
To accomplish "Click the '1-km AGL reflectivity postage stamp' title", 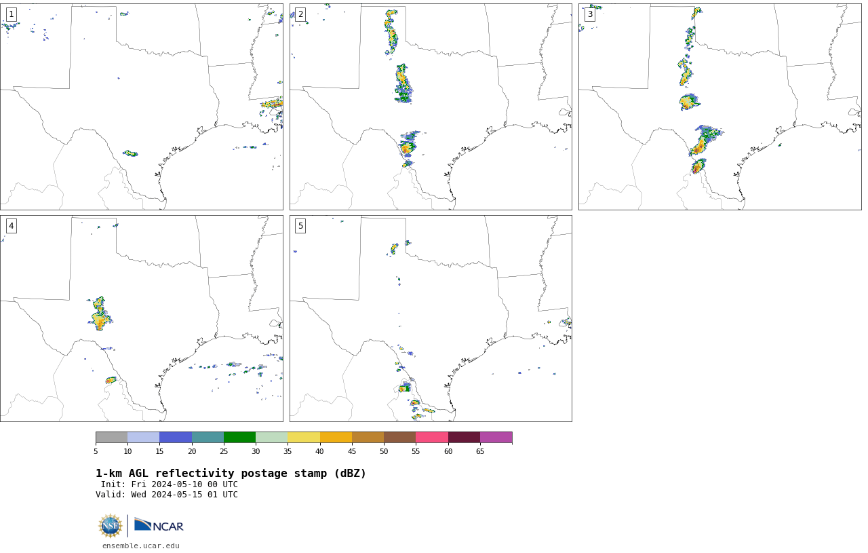I will pos(231,474).
